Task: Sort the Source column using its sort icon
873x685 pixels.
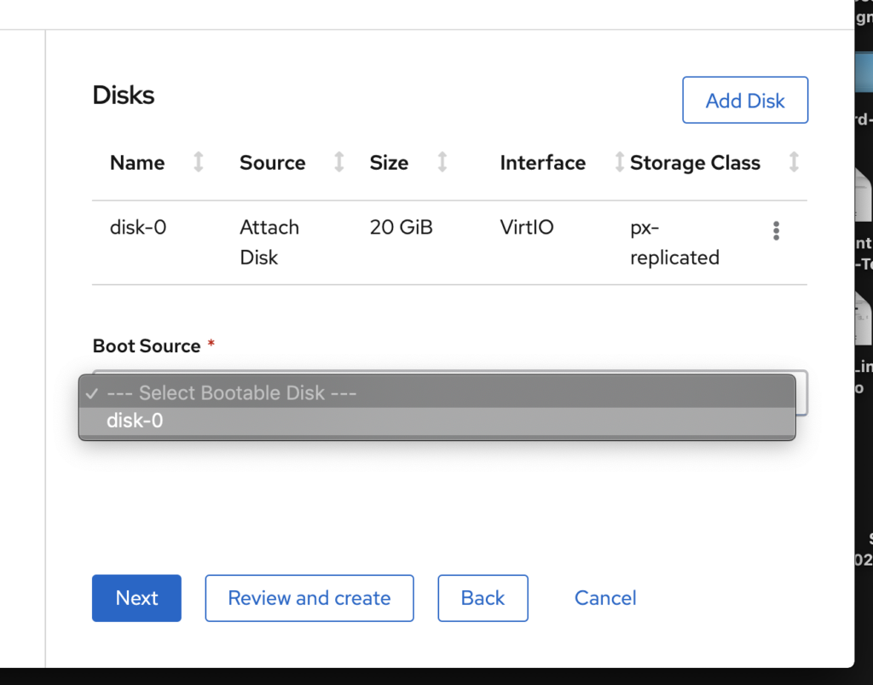Action: click(x=338, y=163)
